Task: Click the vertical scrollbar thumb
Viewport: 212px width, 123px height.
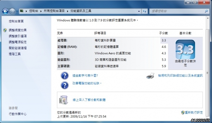Action: click(208, 73)
